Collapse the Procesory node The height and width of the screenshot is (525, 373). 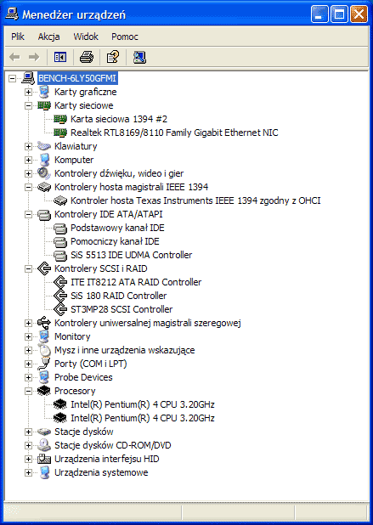tap(28, 391)
